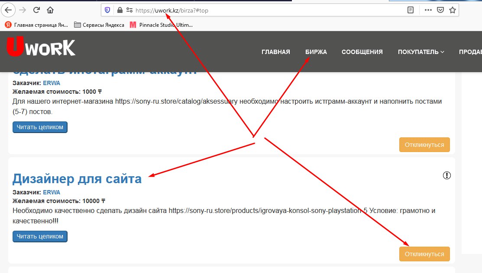Bookmark this page with the star icon
The height and width of the screenshot is (273, 482).
point(452,10)
